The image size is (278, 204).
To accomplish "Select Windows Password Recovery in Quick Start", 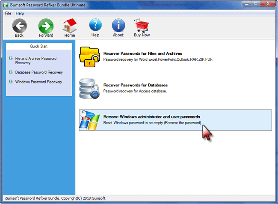I will [x=38, y=82].
